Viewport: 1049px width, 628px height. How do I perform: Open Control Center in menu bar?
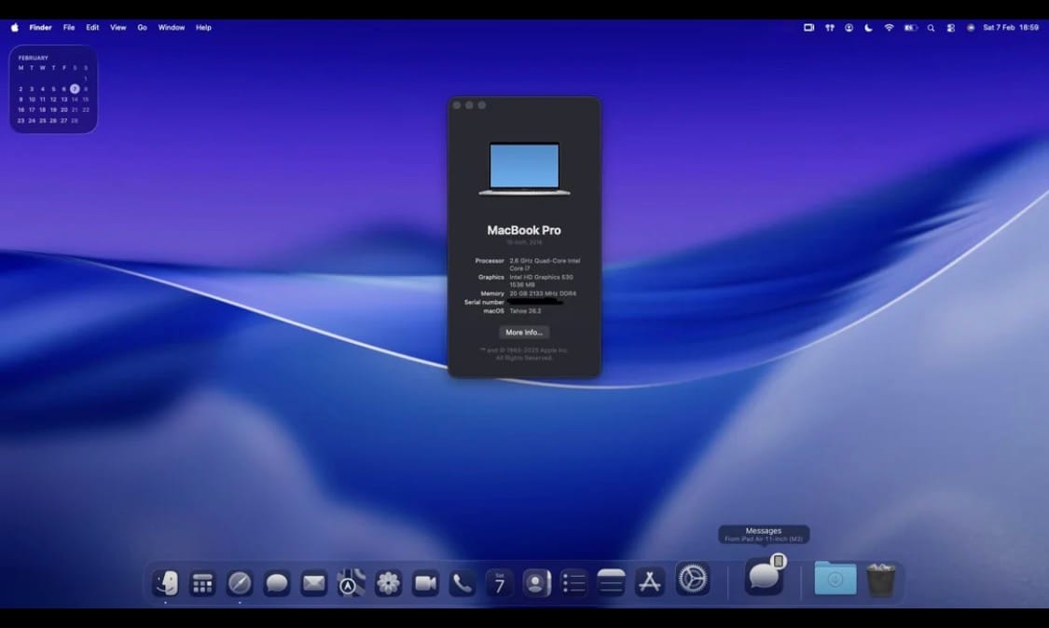click(951, 28)
